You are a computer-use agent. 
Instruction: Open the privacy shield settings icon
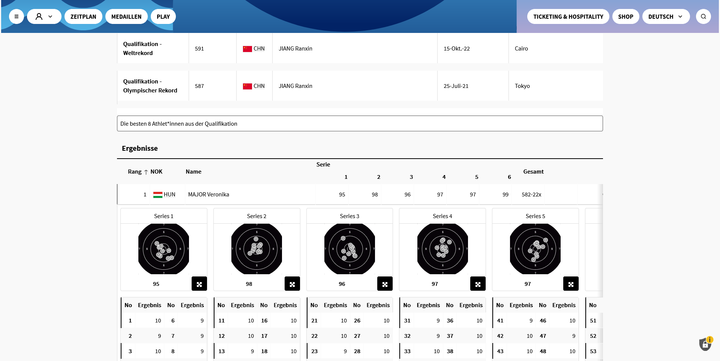coord(705,344)
